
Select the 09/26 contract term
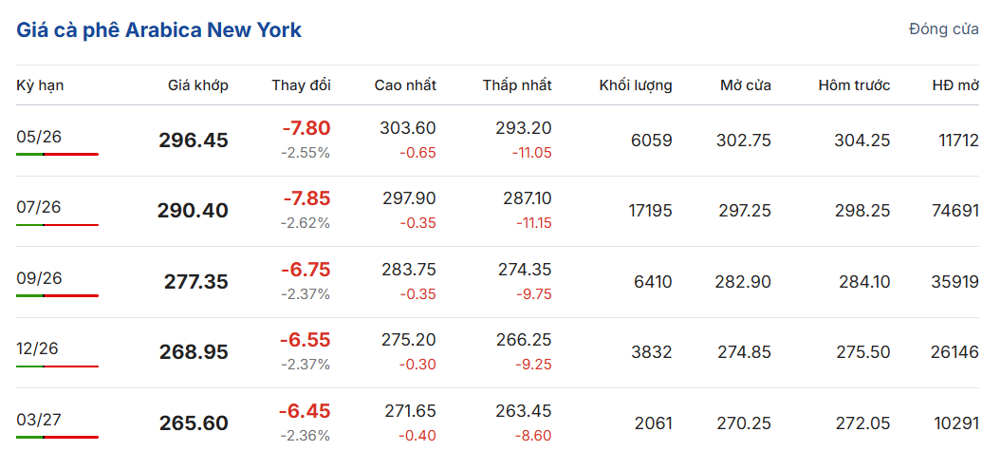click(39, 278)
